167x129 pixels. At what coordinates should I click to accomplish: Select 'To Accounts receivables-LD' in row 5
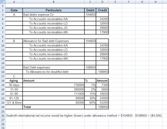54,24
